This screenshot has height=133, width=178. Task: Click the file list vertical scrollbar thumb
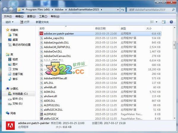(174, 45)
